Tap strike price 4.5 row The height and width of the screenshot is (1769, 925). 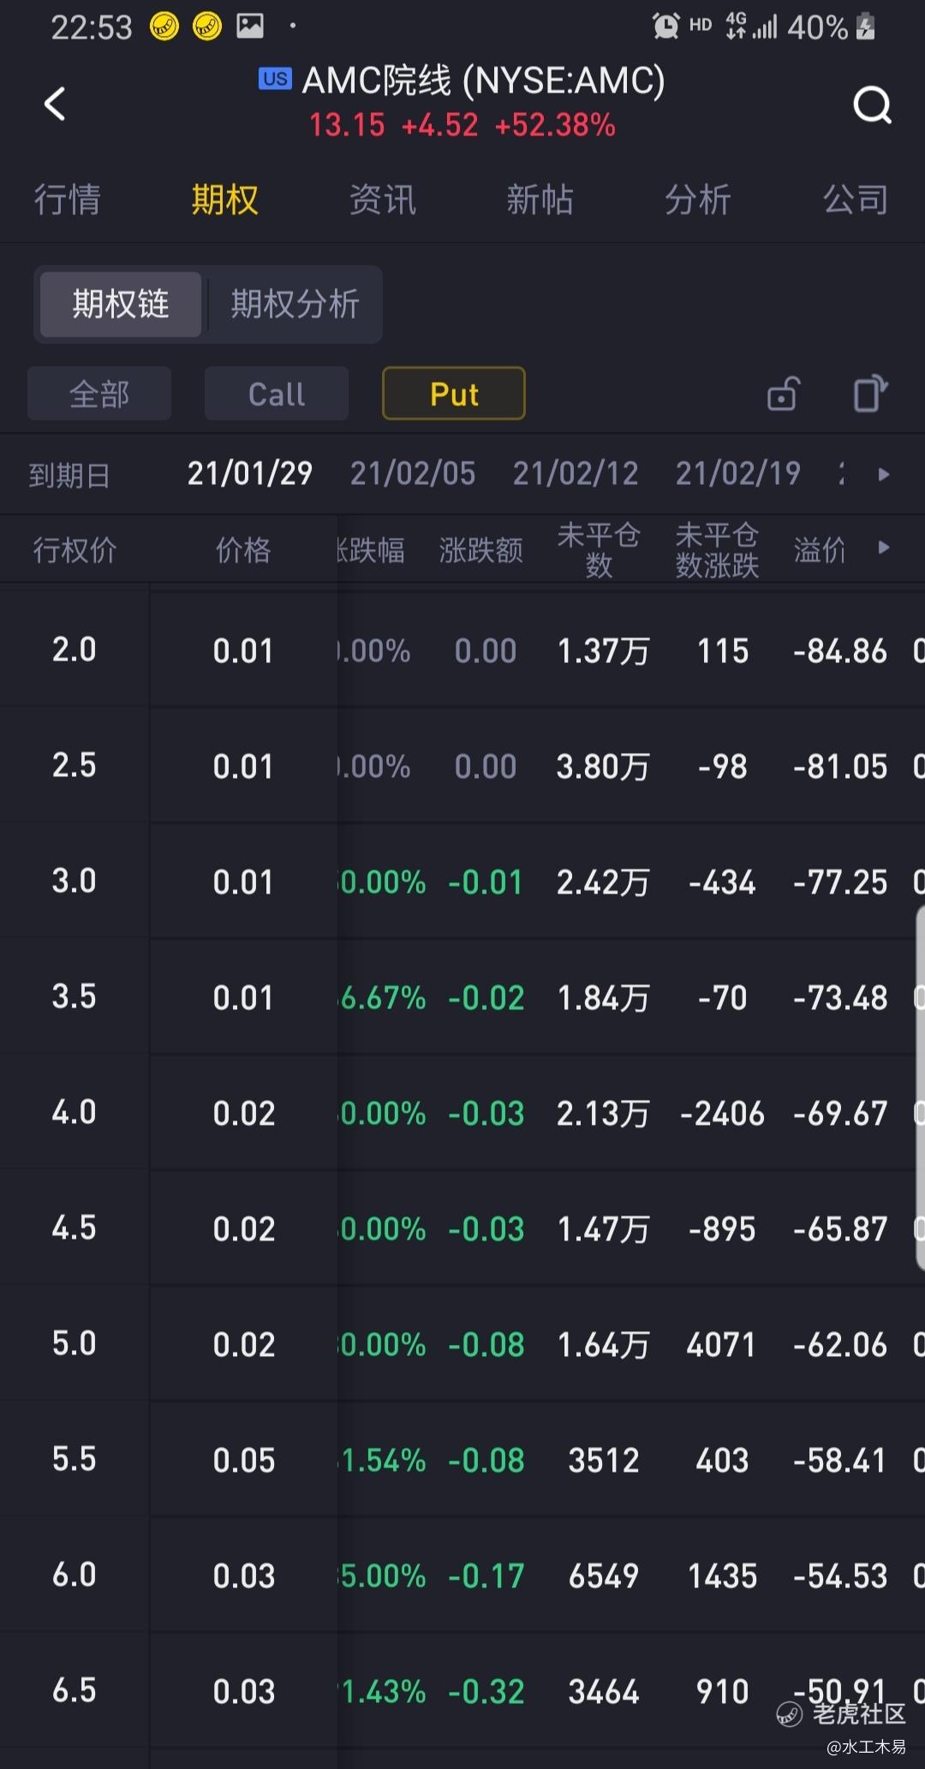(462, 1228)
